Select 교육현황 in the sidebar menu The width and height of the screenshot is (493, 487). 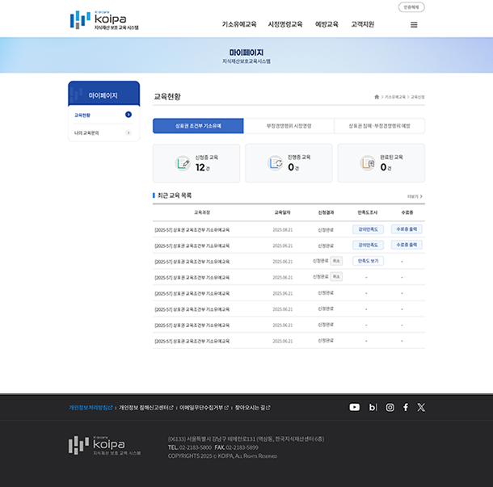click(x=103, y=115)
